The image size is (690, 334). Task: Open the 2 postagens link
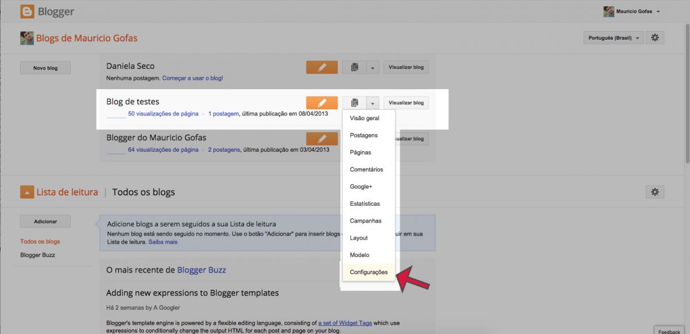point(224,149)
